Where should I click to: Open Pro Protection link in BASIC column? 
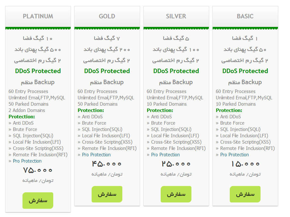coord(235,155)
